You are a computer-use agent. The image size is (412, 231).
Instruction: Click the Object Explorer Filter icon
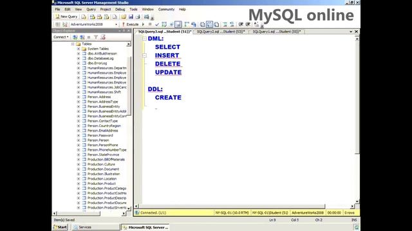click(x=96, y=37)
